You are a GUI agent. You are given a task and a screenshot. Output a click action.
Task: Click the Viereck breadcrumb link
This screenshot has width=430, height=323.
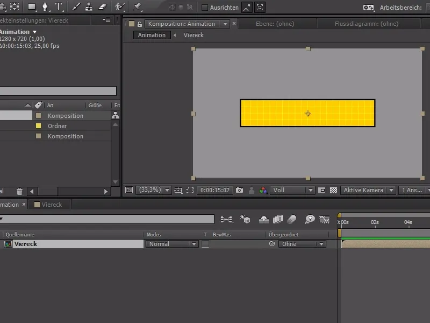point(193,35)
